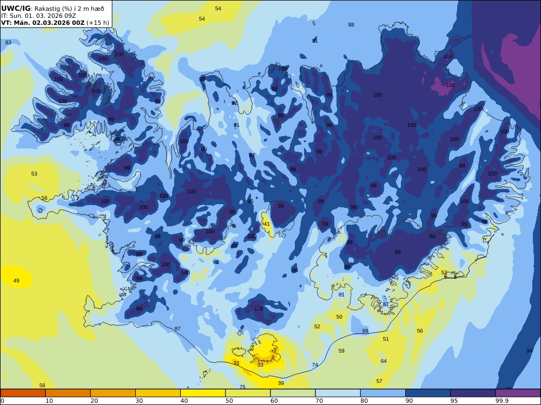Select the light blue 70–80 legend swatch

click(338, 393)
